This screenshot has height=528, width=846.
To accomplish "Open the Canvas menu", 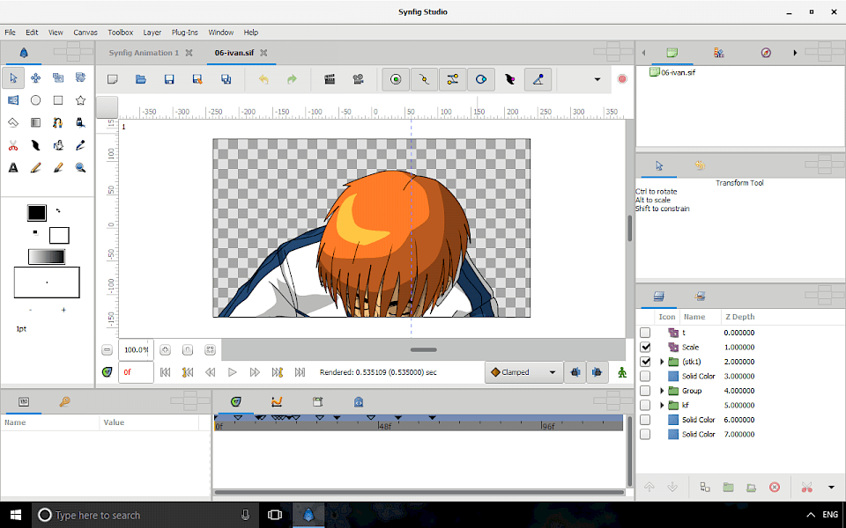I will click(x=85, y=33).
